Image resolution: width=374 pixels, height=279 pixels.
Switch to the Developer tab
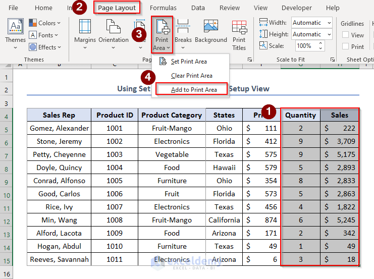[296, 8]
